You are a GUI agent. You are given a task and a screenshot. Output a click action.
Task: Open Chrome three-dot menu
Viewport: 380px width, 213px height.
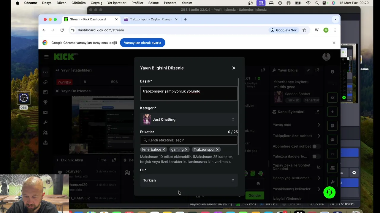click(335, 30)
